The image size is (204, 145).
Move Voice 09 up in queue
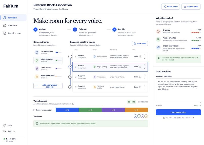pos(145,85)
